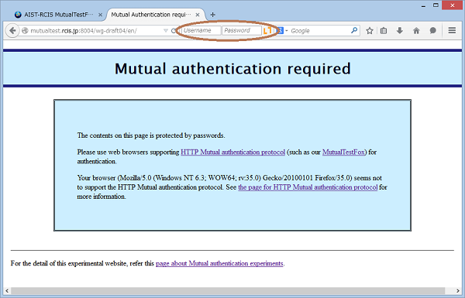Click inside the Google search box
Image resolution: width=465 pixels, height=298 pixels.
pyautogui.click(x=319, y=30)
